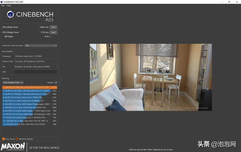Click the MP Ratio value

tap(48, 37)
